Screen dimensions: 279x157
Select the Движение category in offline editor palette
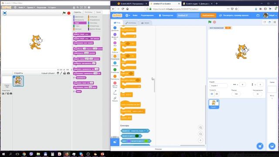[x=80, y=17]
